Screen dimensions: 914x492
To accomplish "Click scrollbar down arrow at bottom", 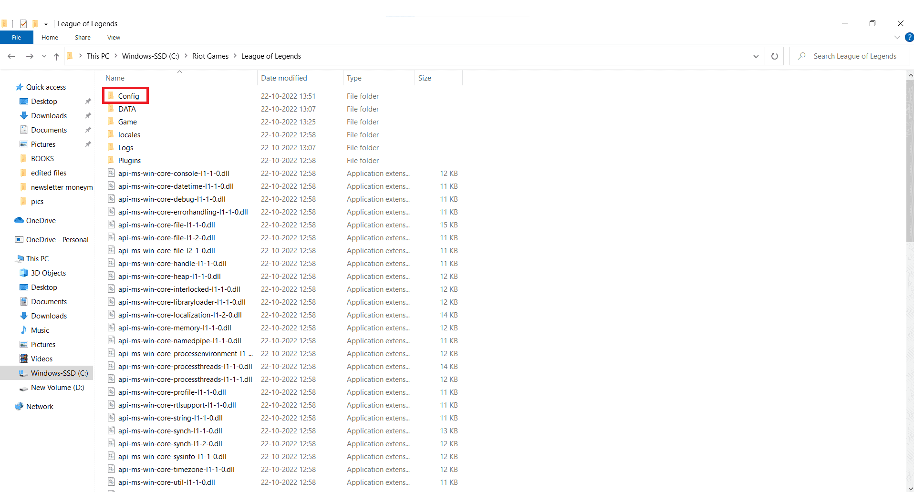I will pos(910,488).
